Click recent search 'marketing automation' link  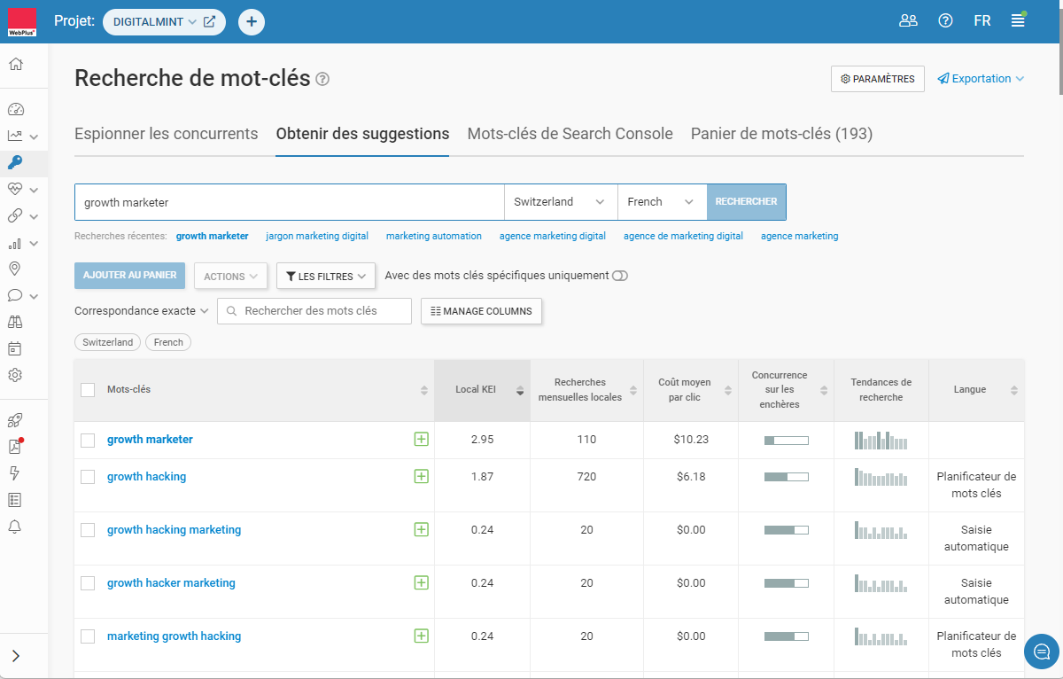click(x=433, y=237)
